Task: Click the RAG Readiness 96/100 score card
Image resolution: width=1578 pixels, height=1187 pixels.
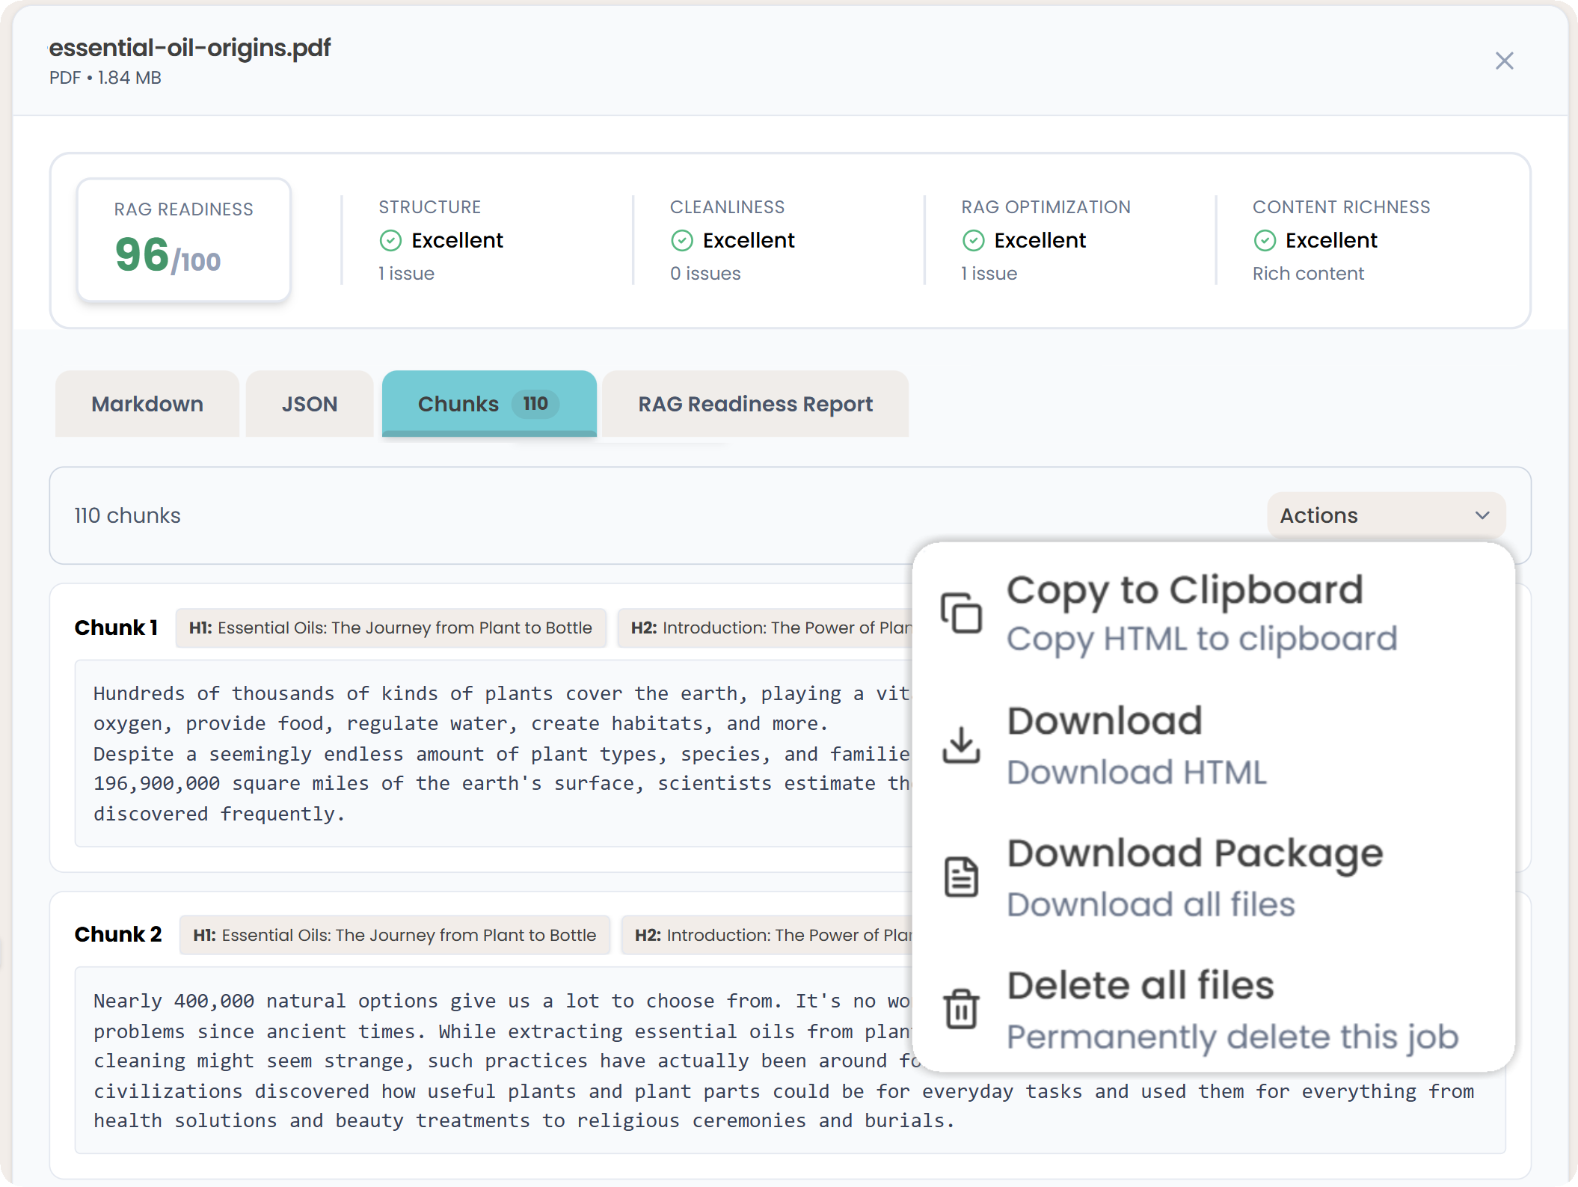Action: 184,239
